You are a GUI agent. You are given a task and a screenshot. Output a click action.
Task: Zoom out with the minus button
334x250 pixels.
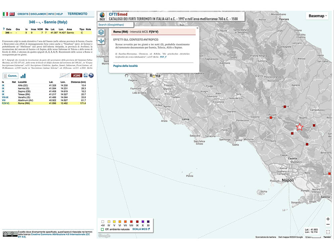[x=328, y=225]
